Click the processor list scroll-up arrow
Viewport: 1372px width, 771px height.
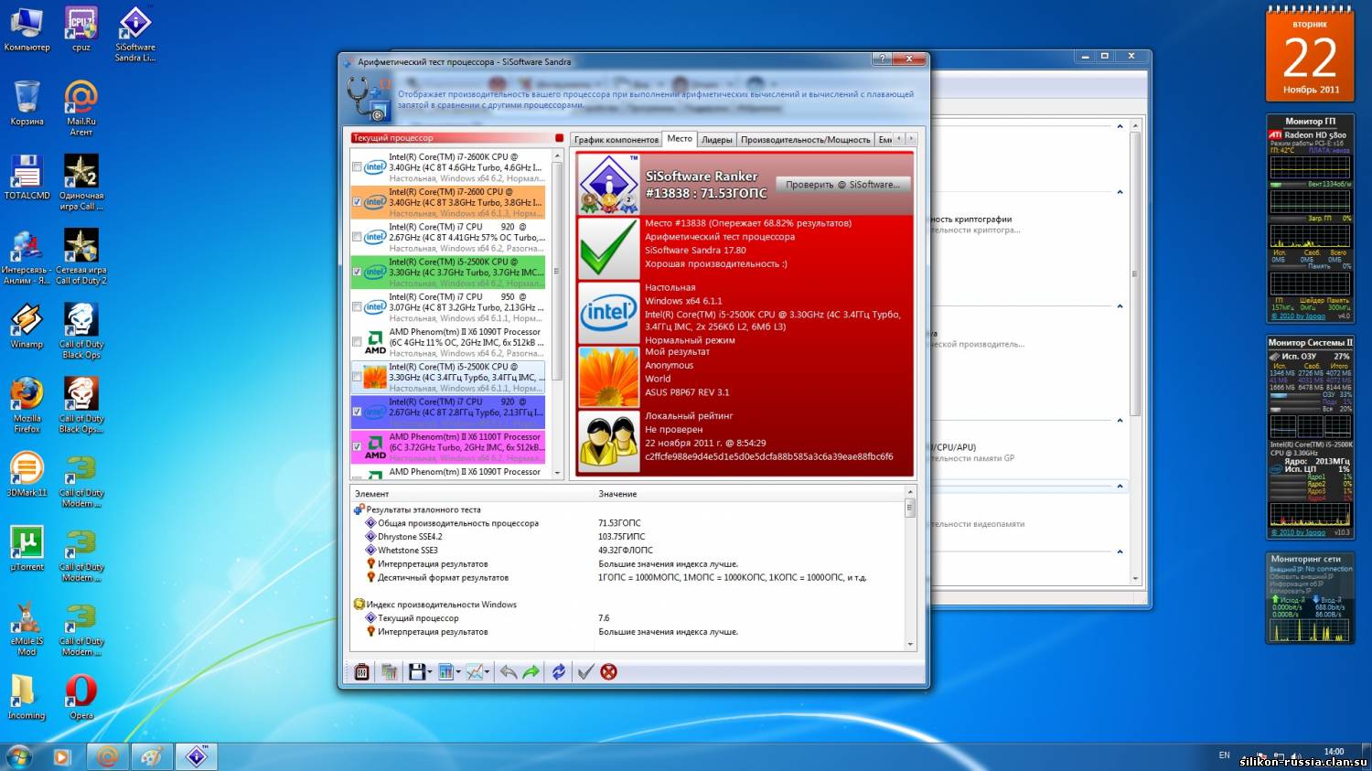tap(558, 156)
